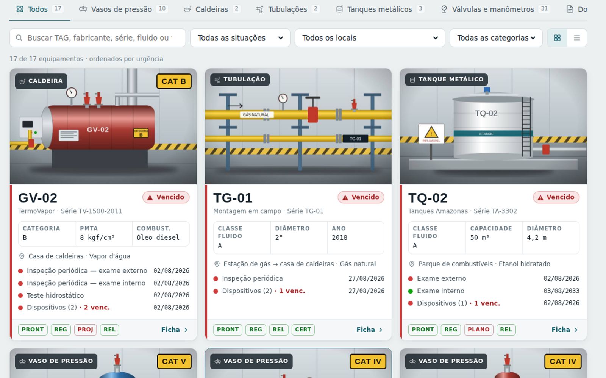Click 'Dispositivos (2) · 1 venc.' on TG-01
The width and height of the screenshot is (606, 378).
pos(299,291)
